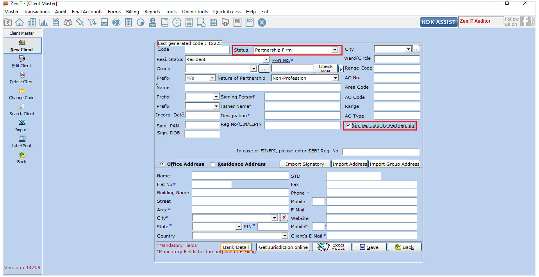Expand the Country dropdown
539x277 pixels.
tap(285, 236)
